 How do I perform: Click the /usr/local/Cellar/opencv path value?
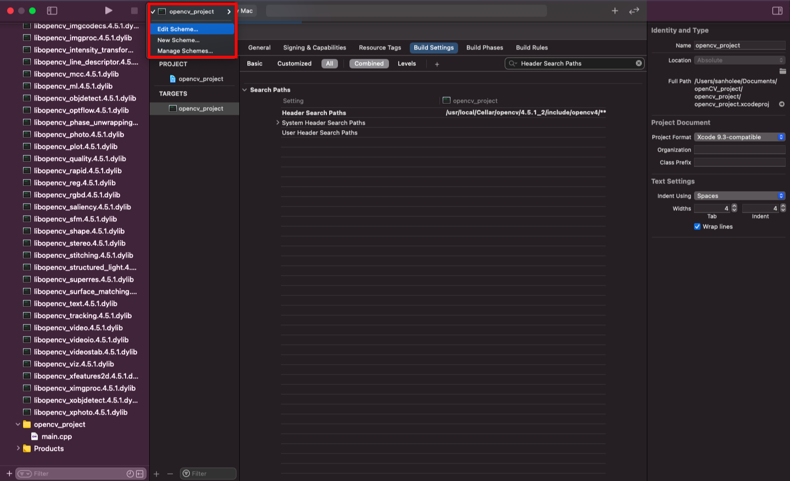[526, 113]
